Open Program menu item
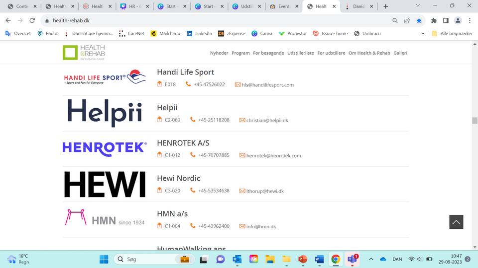The height and width of the screenshot is (268, 478). pyautogui.click(x=240, y=53)
